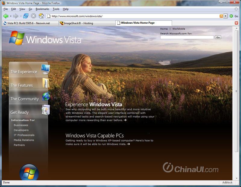241x187 pixels.
Task: Open The Community section
Action: click(x=25, y=99)
